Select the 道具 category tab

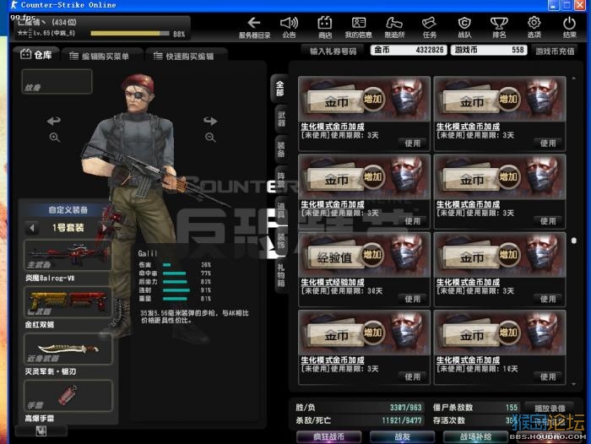281,210
